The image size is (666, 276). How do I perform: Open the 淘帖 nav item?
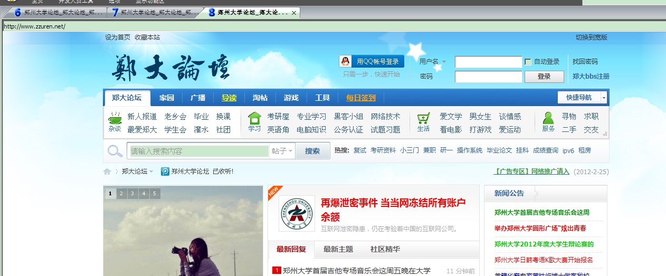coord(260,98)
